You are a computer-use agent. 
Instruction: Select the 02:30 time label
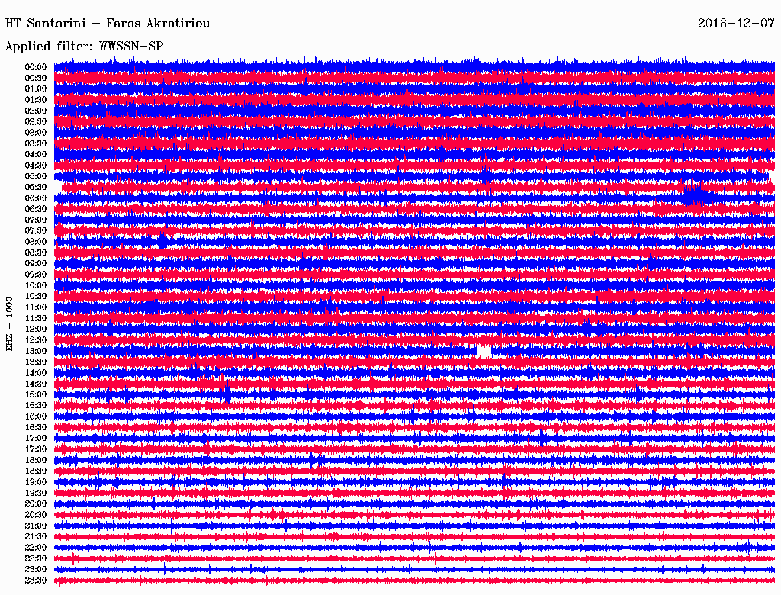click(36, 121)
